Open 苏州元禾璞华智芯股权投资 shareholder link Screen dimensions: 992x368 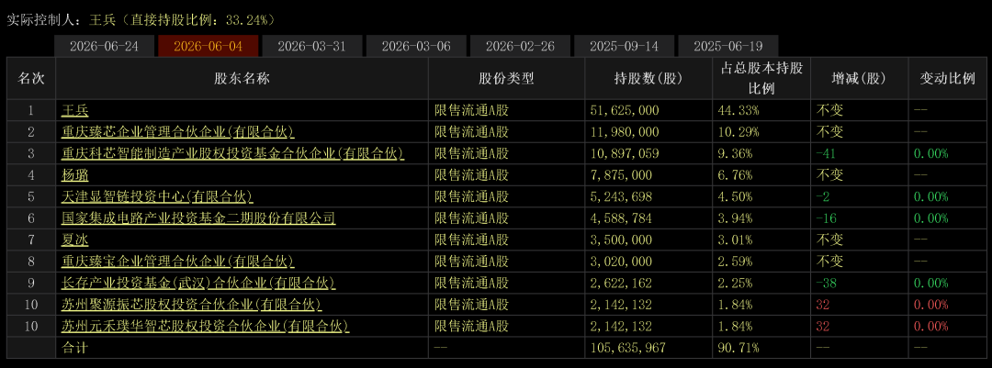tap(206, 327)
